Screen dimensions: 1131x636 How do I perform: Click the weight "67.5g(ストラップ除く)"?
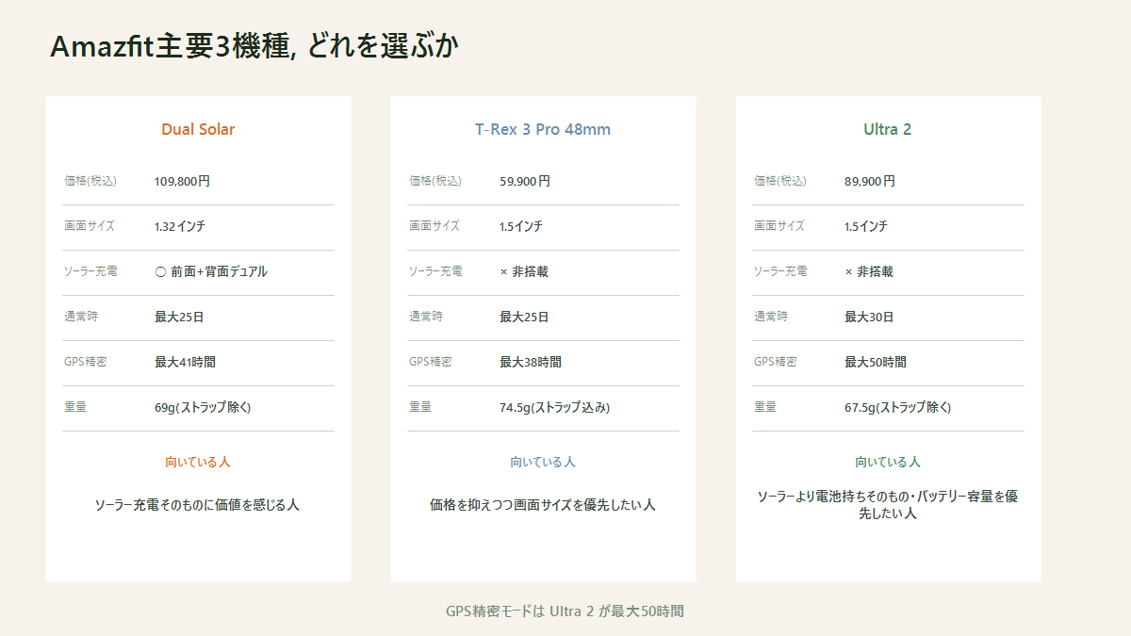[898, 407]
